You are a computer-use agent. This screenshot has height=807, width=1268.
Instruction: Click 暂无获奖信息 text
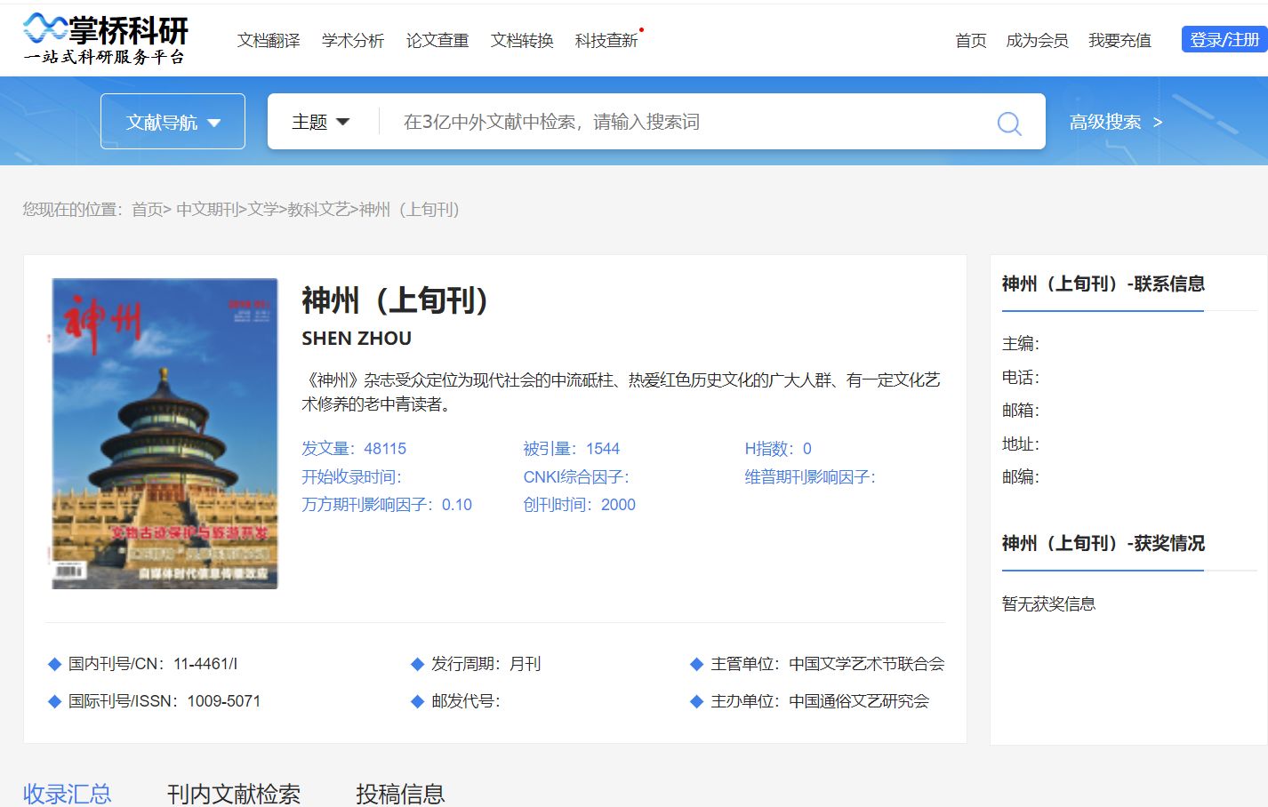(x=1048, y=604)
